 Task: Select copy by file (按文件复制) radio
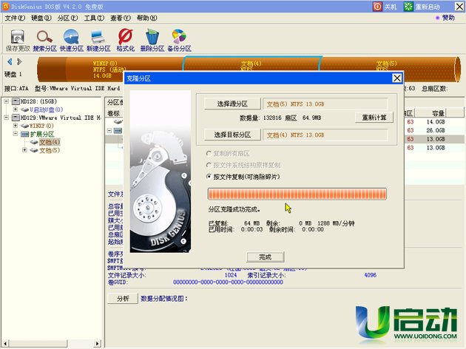[209, 177]
